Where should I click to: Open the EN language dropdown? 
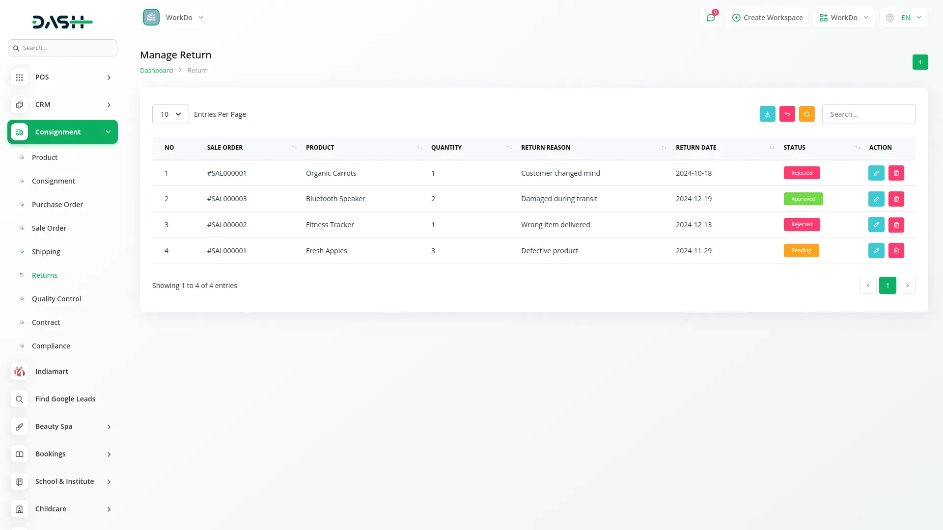pos(904,18)
